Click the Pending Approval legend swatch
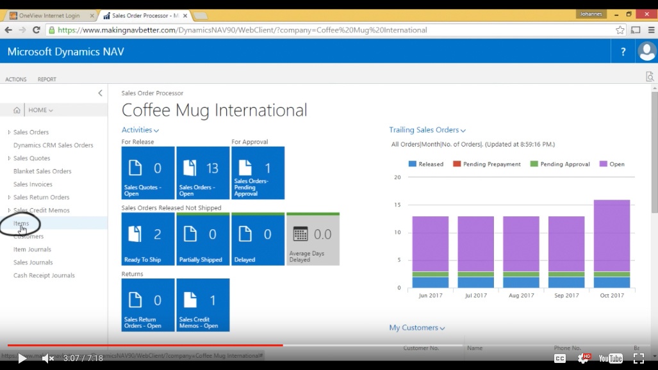Viewport: 658px width, 370px height. (x=534, y=164)
